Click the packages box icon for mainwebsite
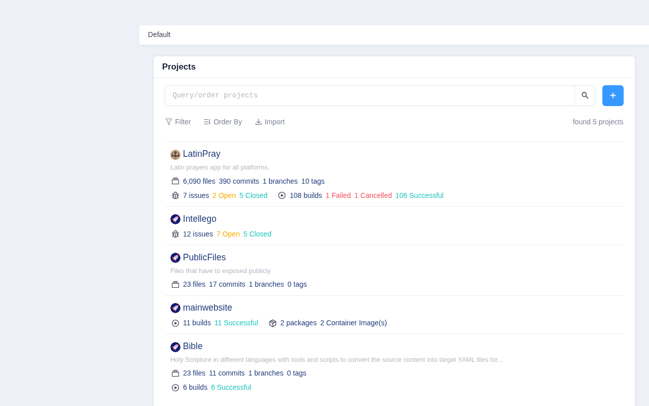The image size is (649, 406). pos(273,323)
